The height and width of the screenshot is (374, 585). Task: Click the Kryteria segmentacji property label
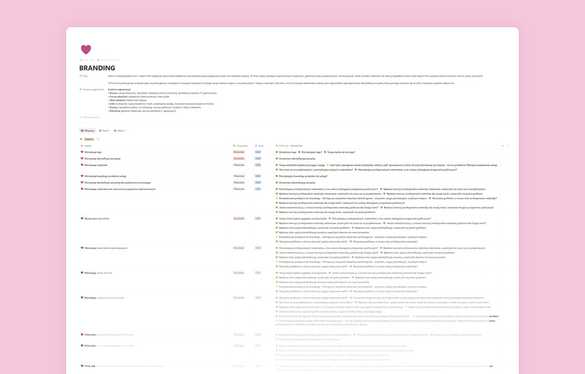pyautogui.click(x=92, y=90)
